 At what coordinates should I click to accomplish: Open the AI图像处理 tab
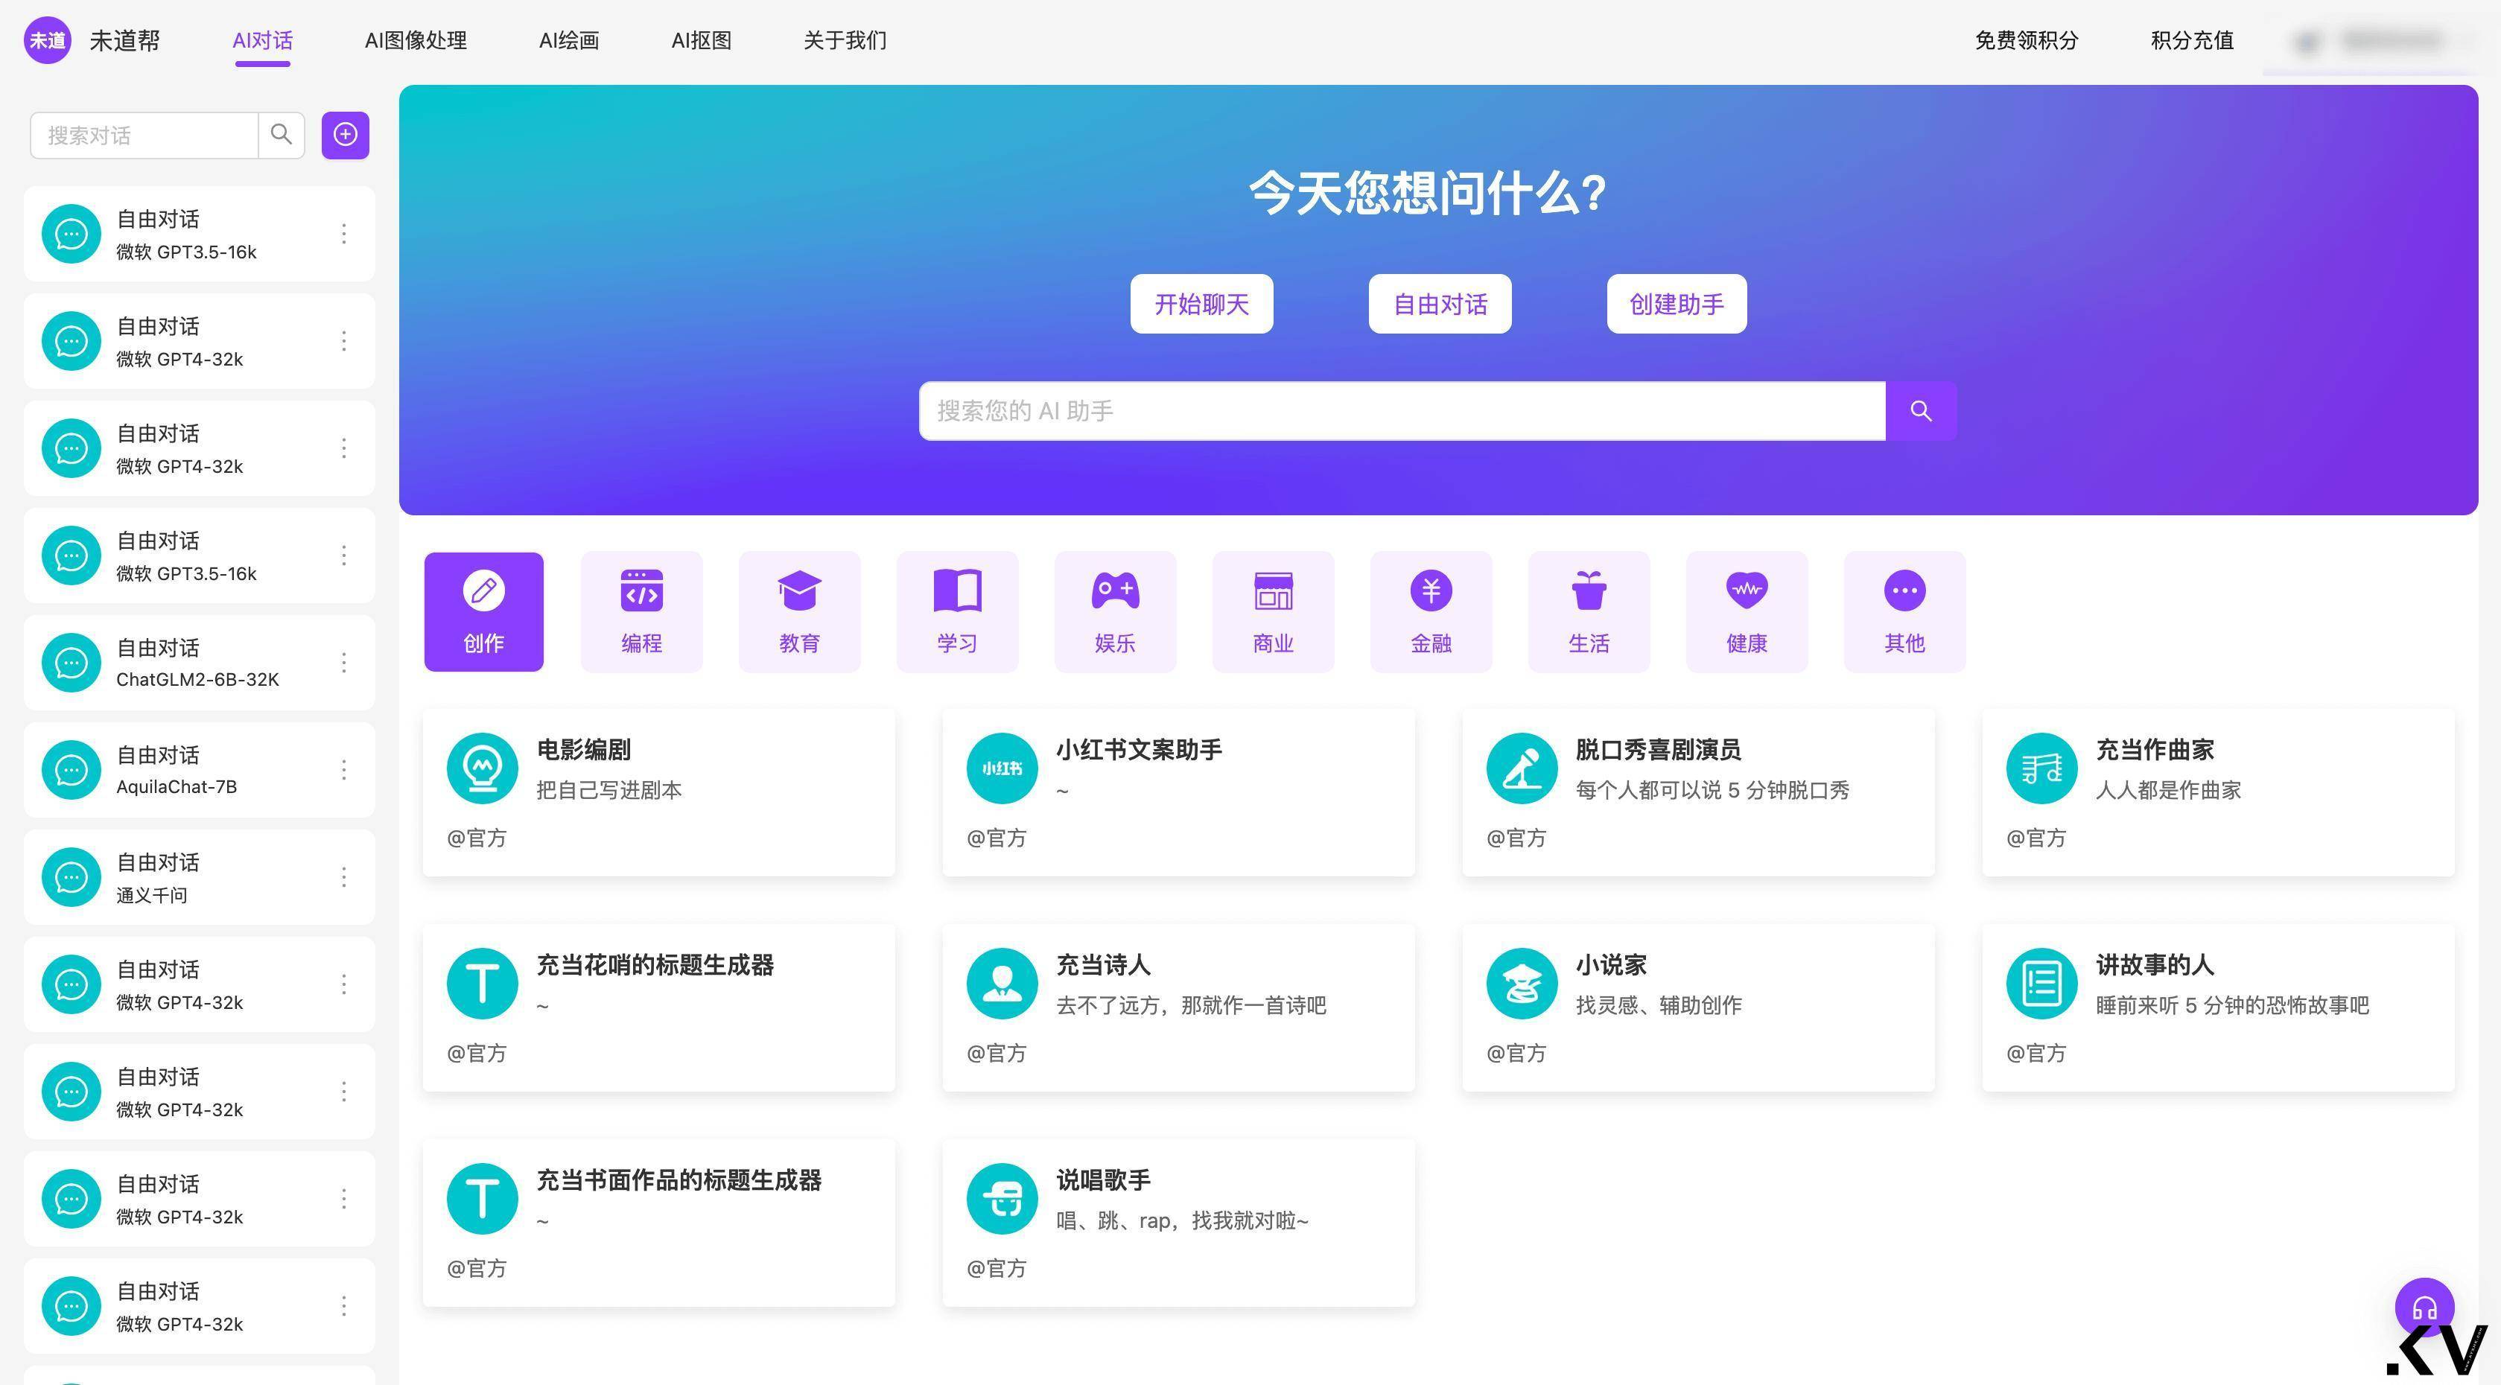[x=416, y=41]
